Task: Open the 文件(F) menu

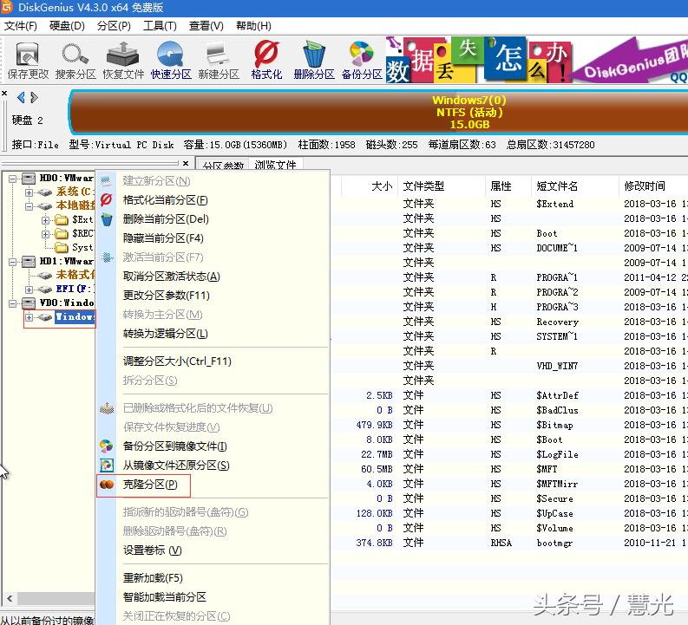Action: 21,26
